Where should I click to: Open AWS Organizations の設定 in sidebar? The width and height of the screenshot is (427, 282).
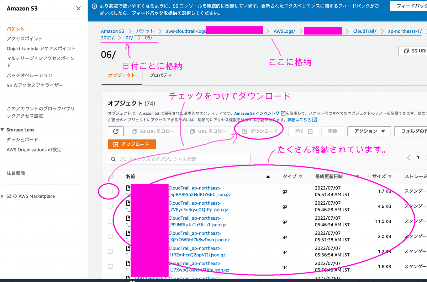click(34, 150)
